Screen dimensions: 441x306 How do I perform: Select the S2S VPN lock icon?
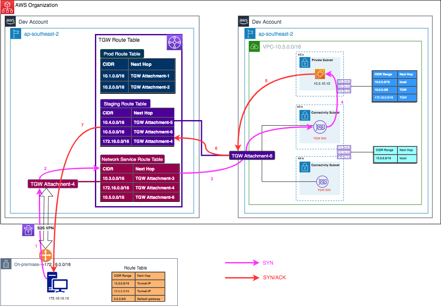tap(28, 230)
